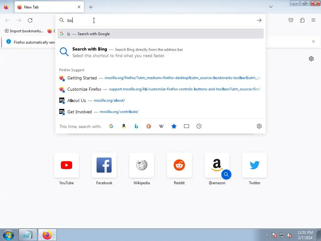Click Import bookmarks in bookmarks toolbar
Viewport: 321px width, 241px height.
(24, 31)
